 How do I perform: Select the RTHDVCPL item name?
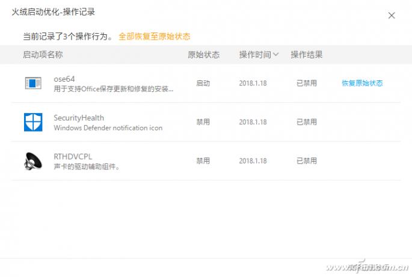pos(73,156)
